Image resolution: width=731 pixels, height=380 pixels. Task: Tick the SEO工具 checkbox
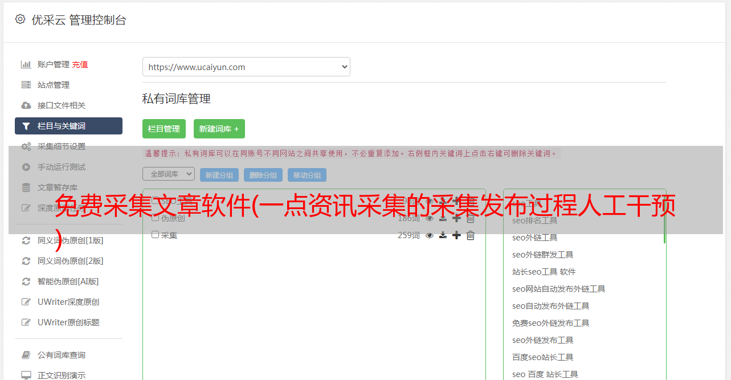pos(155,201)
